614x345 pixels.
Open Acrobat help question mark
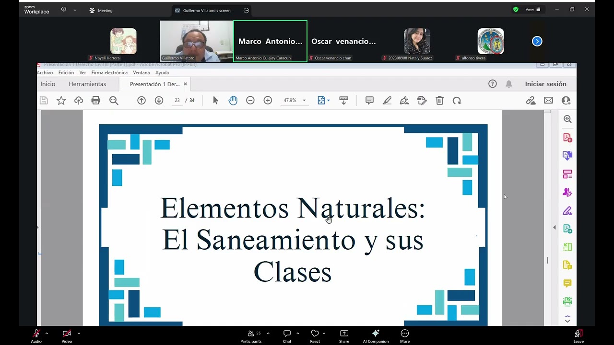(x=493, y=84)
